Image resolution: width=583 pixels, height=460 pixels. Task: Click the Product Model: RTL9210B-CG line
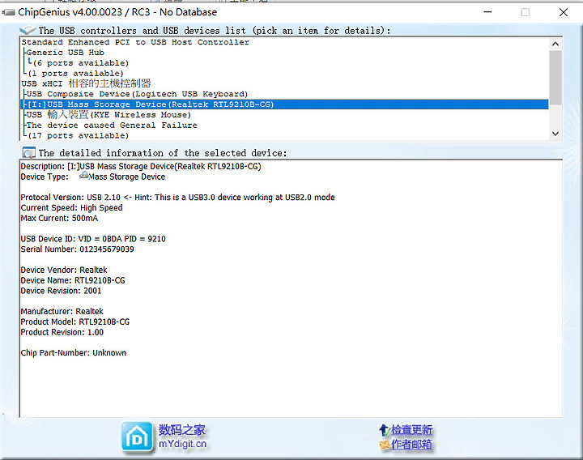(75, 322)
